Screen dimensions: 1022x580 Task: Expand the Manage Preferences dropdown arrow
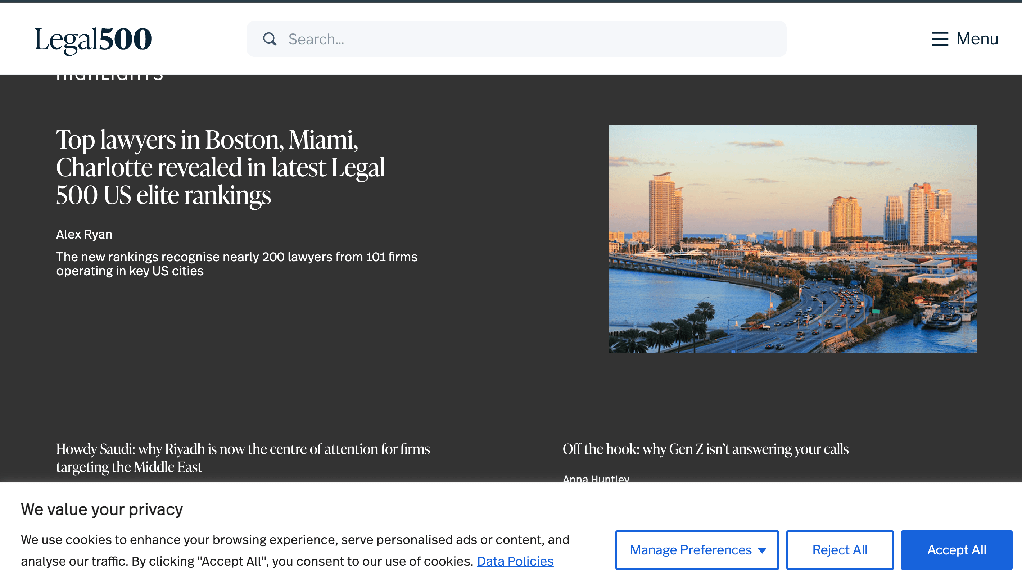(x=762, y=550)
